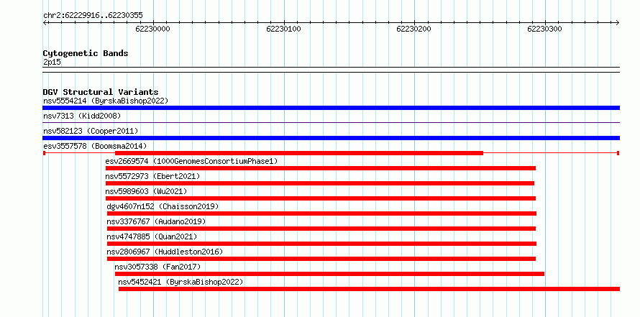Click the 2p15 band label

[x=52, y=63]
